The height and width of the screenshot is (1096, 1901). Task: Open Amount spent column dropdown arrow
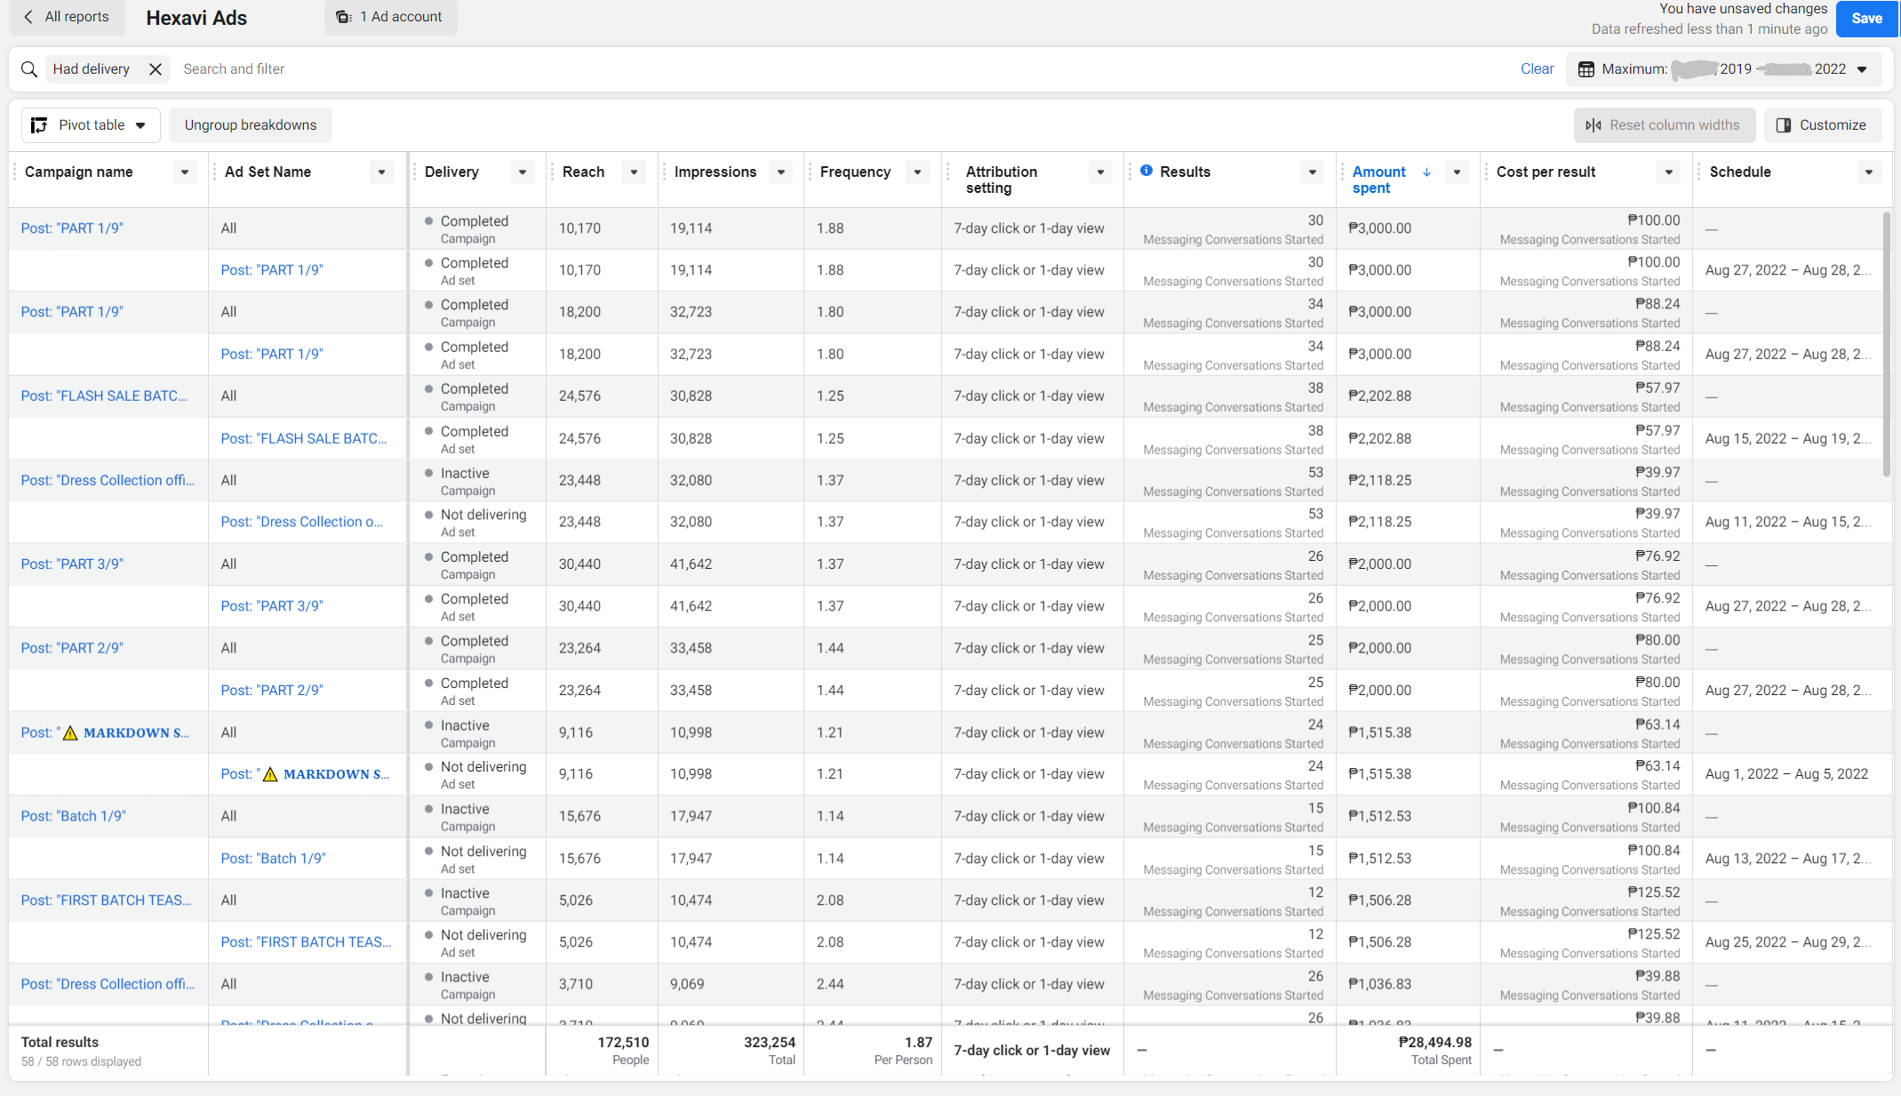pyautogui.click(x=1457, y=172)
